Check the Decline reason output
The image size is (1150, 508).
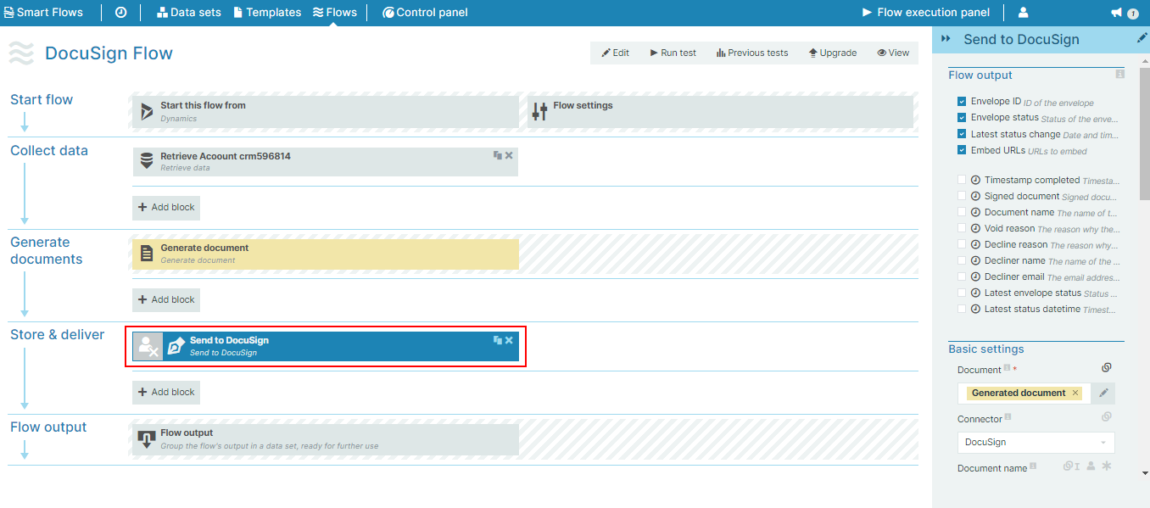click(x=962, y=244)
